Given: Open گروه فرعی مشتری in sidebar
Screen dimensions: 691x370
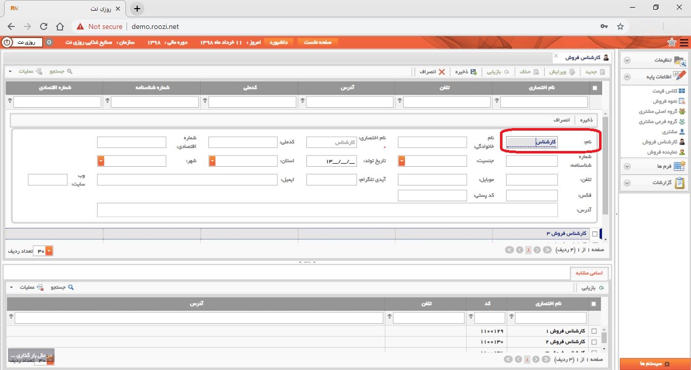Looking at the screenshot, I should tap(662, 121).
